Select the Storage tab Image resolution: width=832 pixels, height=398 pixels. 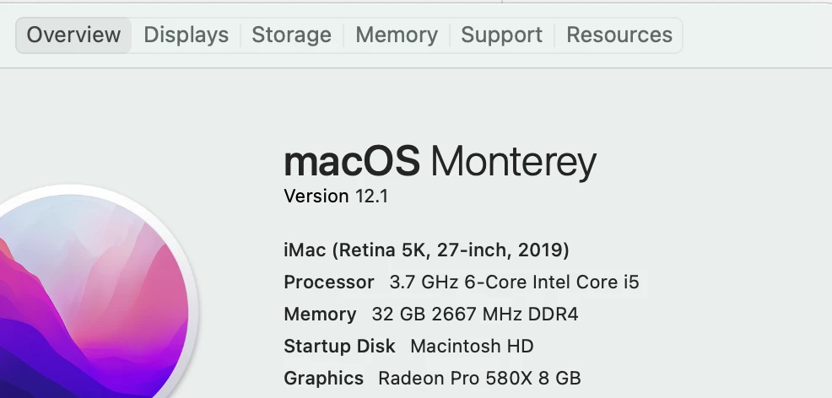pyautogui.click(x=291, y=35)
